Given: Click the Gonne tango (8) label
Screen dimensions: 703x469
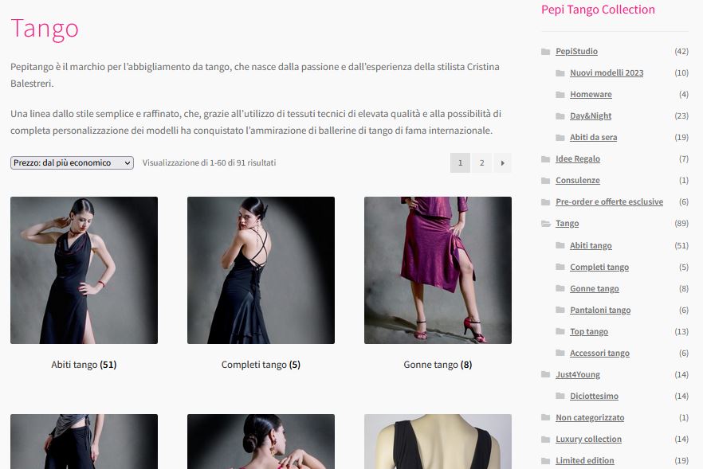Looking at the screenshot, I should coord(438,365).
